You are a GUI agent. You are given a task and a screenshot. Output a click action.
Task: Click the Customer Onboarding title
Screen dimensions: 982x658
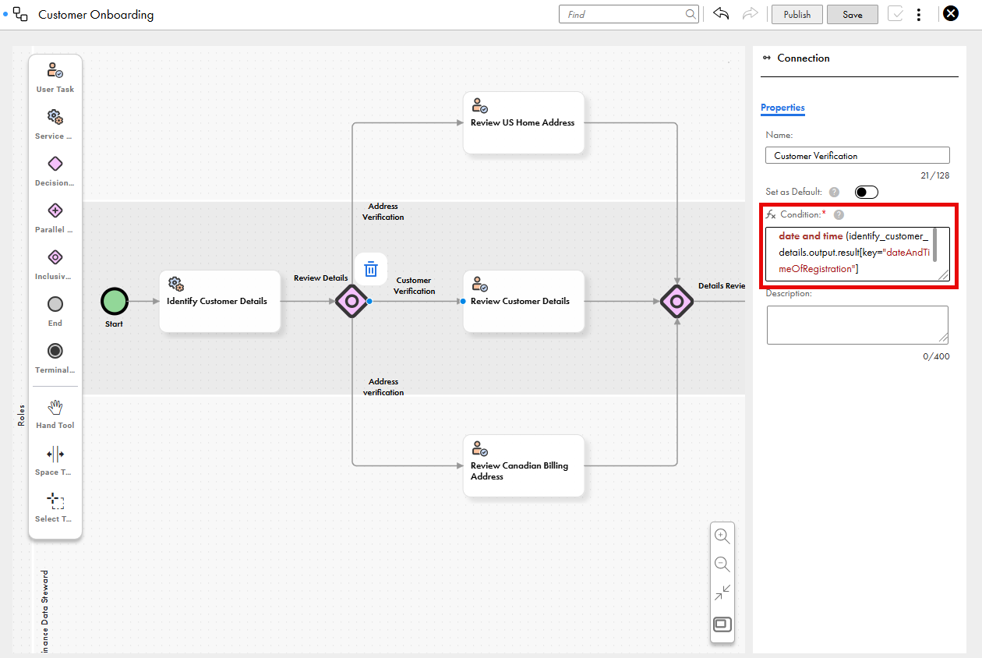point(96,15)
